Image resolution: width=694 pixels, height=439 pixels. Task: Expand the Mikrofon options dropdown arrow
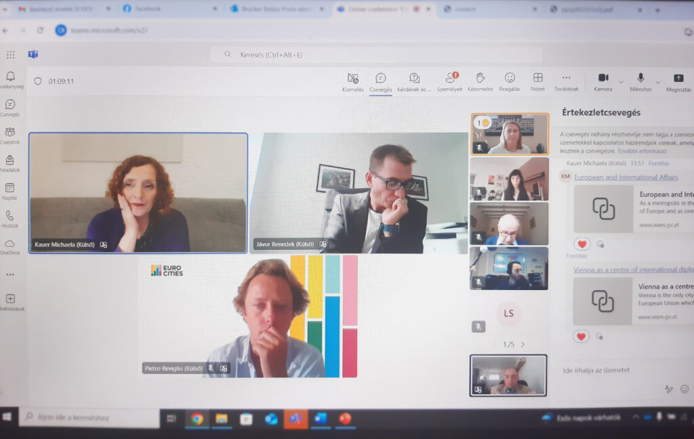click(x=658, y=81)
